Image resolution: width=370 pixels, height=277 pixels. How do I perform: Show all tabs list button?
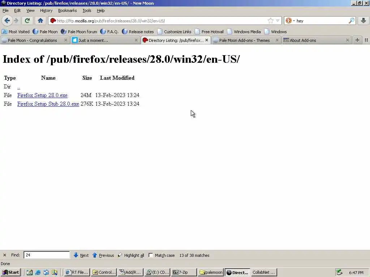[x=366, y=40]
